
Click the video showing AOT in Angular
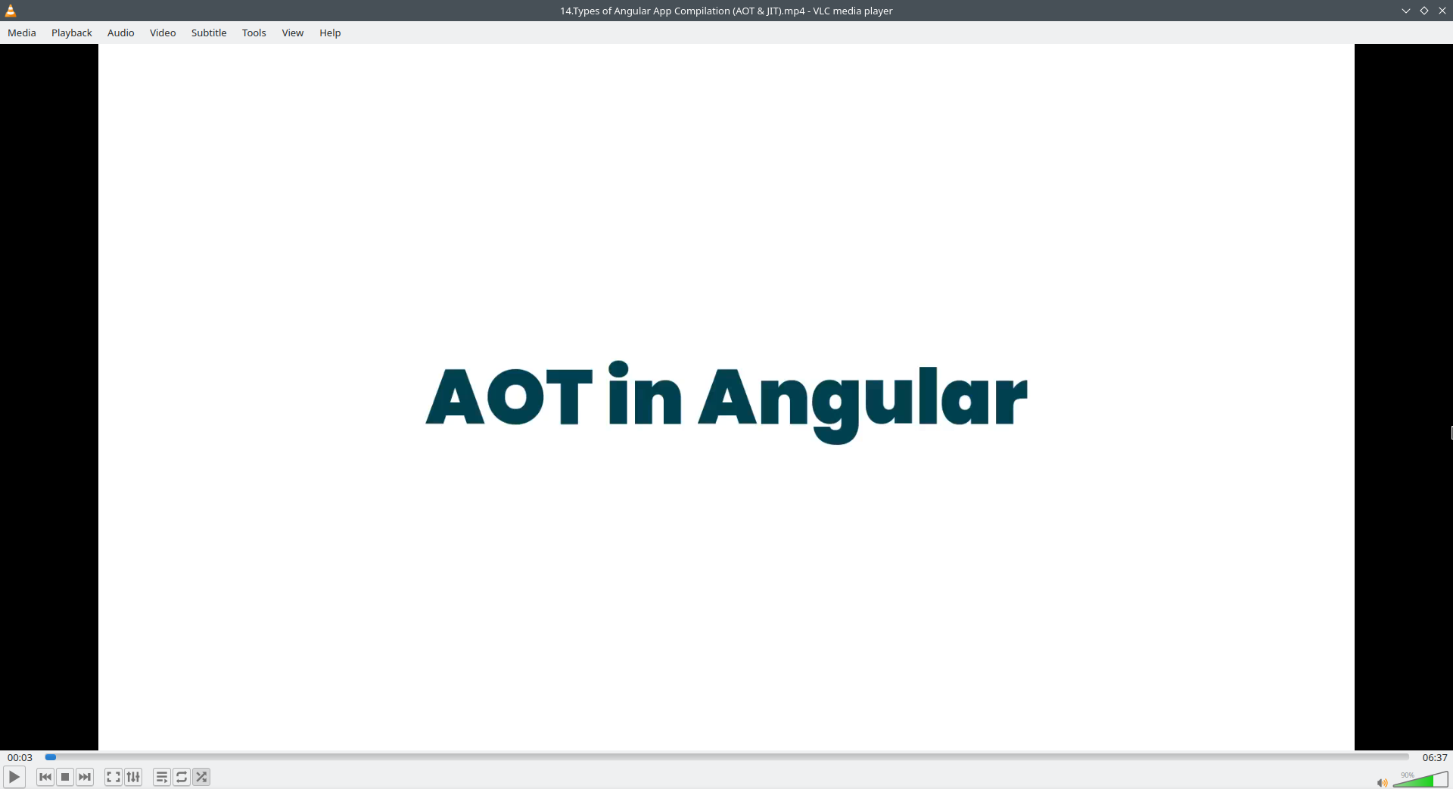tap(726, 397)
